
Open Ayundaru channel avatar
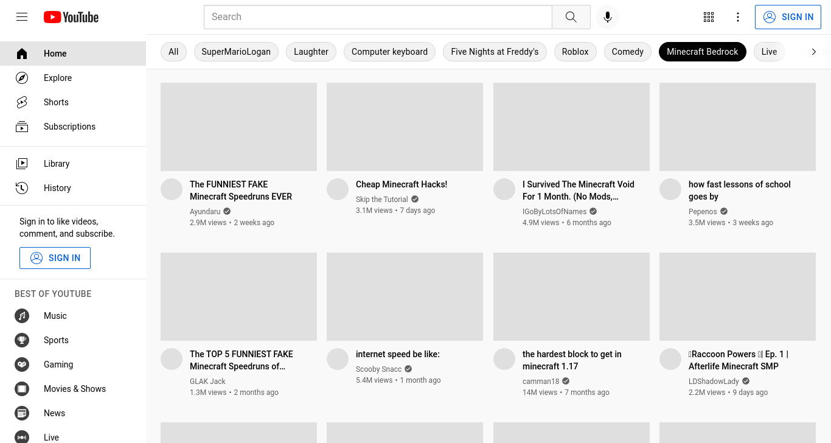[172, 189]
